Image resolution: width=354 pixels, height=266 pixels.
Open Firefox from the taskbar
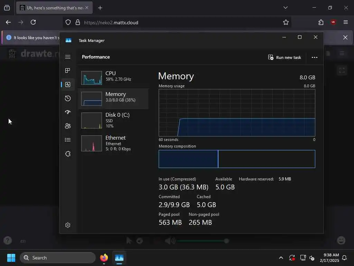click(x=104, y=258)
